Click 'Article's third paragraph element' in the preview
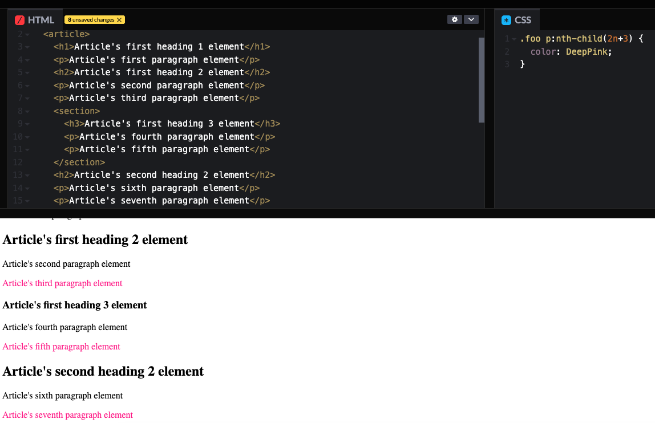 (x=62, y=283)
